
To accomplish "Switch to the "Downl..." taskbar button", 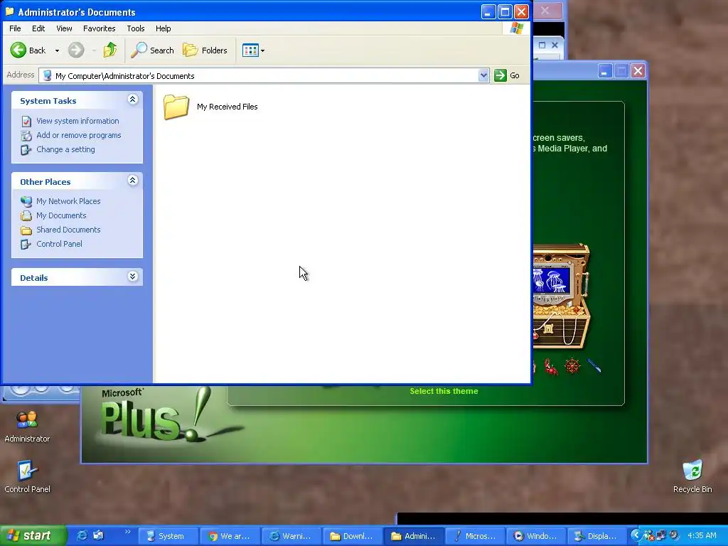I will [353, 536].
